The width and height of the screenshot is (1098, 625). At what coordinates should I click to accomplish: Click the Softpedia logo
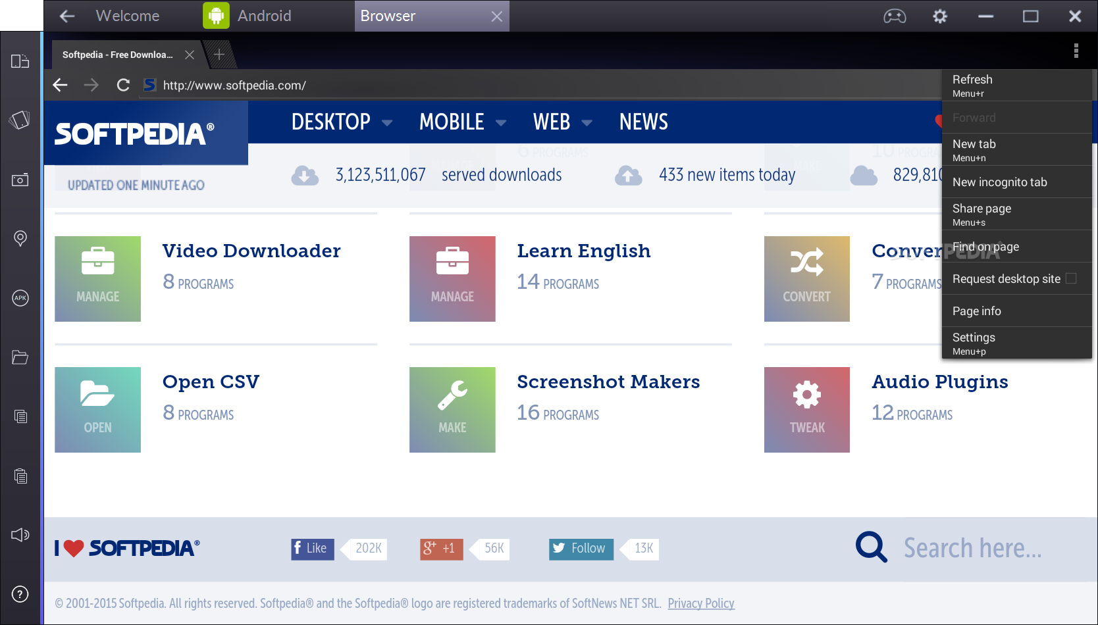coord(135,134)
